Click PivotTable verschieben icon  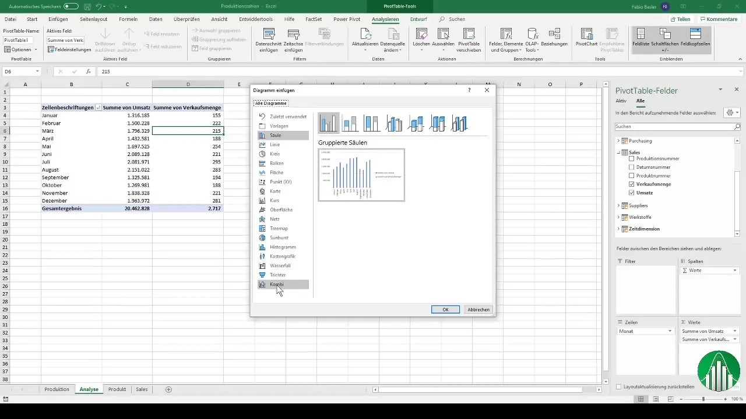pyautogui.click(x=469, y=40)
